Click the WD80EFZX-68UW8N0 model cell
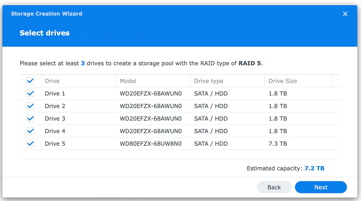The height and width of the screenshot is (201, 361). click(151, 144)
